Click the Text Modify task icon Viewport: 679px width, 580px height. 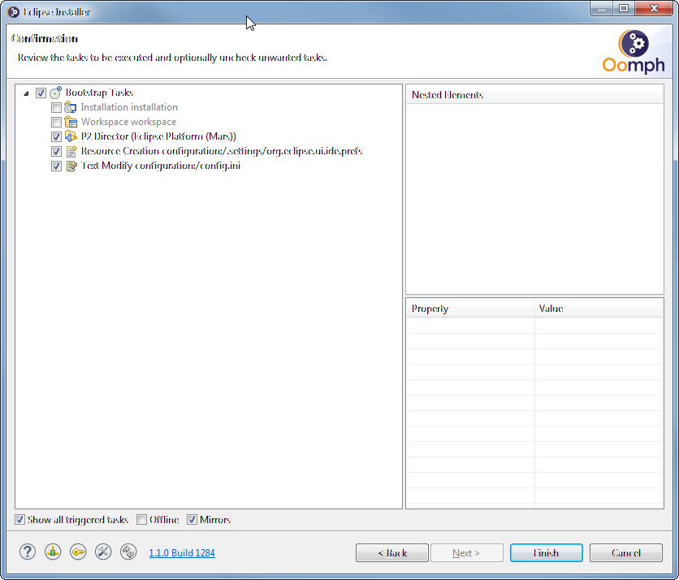71,166
